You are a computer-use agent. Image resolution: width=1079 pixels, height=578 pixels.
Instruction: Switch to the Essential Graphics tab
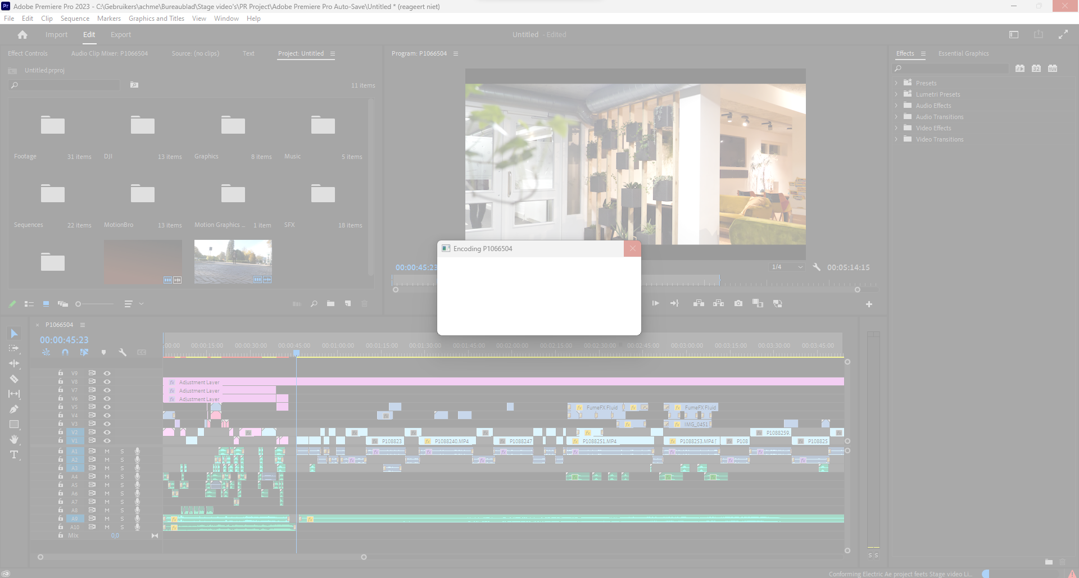coord(963,53)
